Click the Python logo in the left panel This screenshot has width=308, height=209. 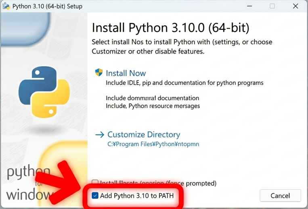[x=44, y=92]
